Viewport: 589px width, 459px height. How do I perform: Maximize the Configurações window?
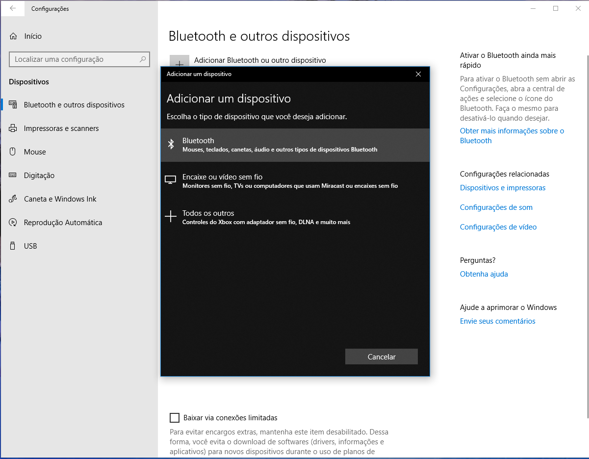[556, 8]
